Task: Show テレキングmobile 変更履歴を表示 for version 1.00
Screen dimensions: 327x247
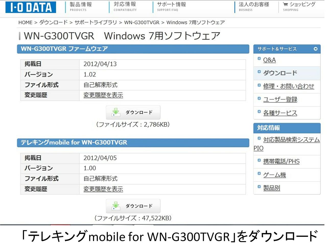Action: [103, 189]
